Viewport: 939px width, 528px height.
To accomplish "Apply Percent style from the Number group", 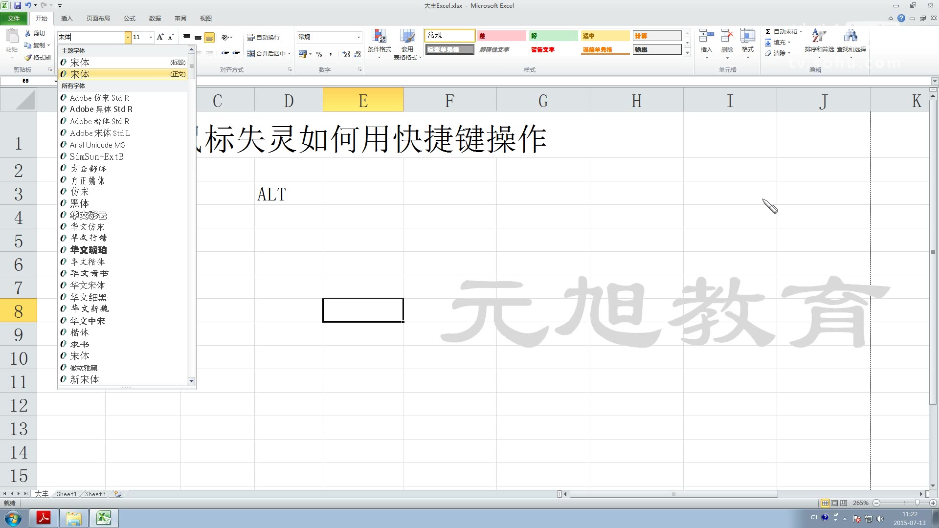I will 319,54.
